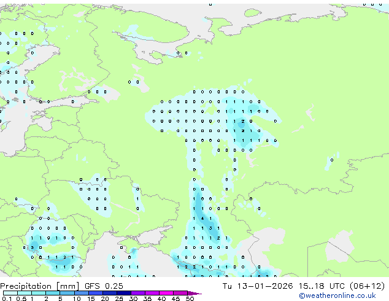Image resolution: width=389 pixels, height=301 pixels.
Task: Click the '15..18 UTC' time range text
Action: [x=322, y=286]
